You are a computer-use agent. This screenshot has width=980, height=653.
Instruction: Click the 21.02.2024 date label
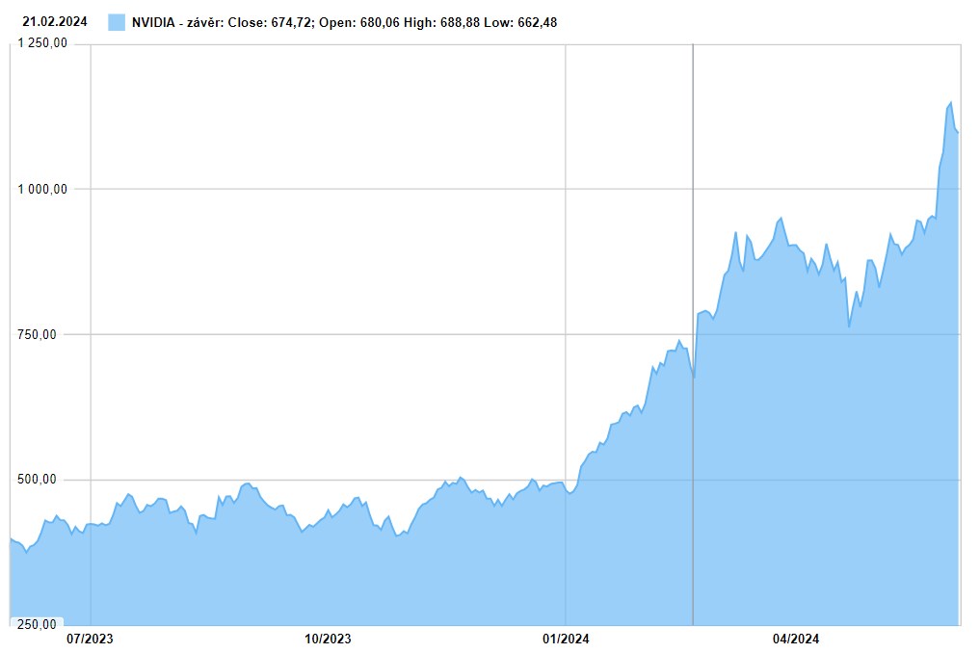point(55,21)
